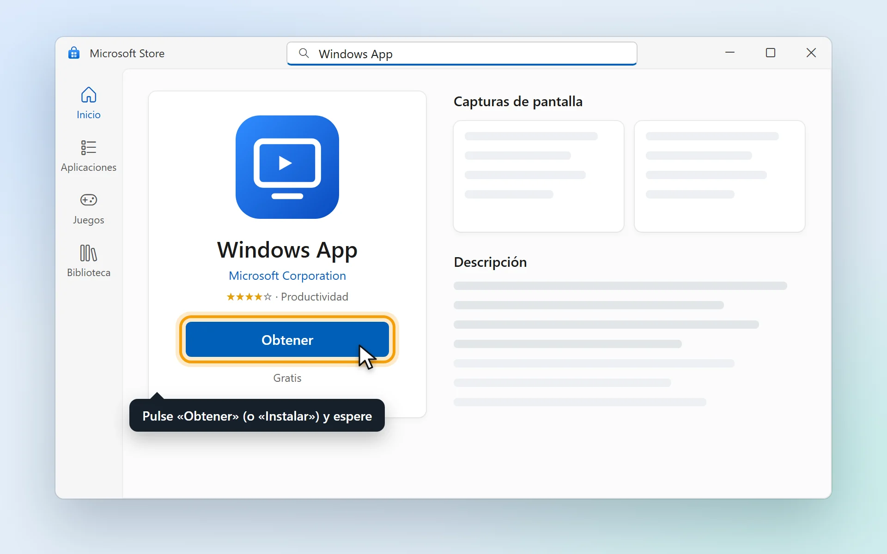887x554 pixels.
Task: Click the Windows App blue icon
Action: pos(287,167)
